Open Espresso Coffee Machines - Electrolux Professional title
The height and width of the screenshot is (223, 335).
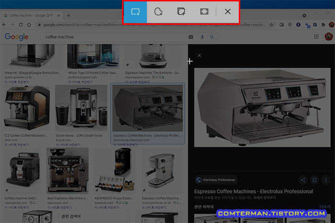click(253, 191)
